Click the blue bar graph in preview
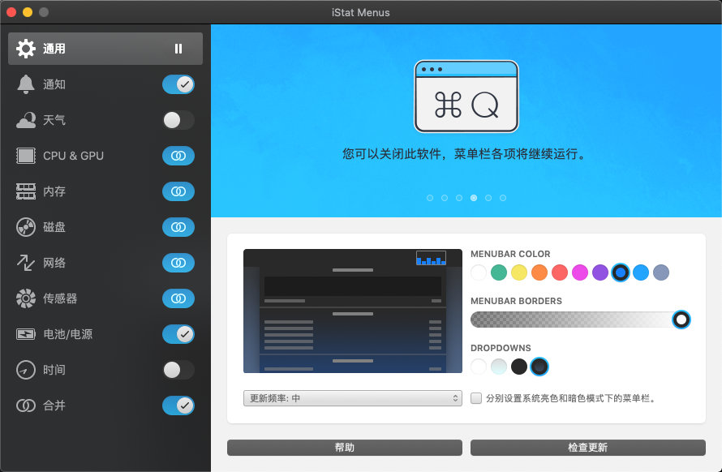Viewport: 722px width, 472px height. coord(431,259)
